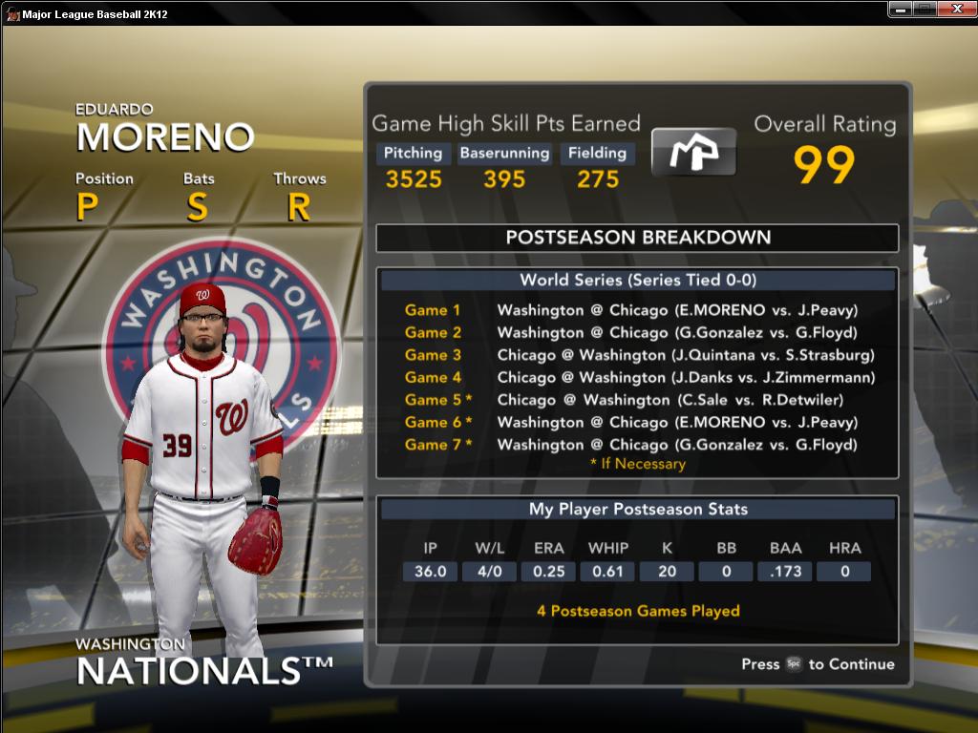Click '4 Postseason Games Played' text
Image resolution: width=978 pixels, height=733 pixels.
coord(638,611)
